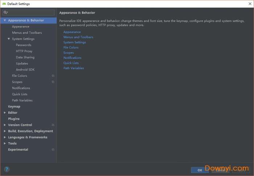The height and width of the screenshot is (176, 254).
Task: Expand the Editor category
Action: [x=5, y=112]
